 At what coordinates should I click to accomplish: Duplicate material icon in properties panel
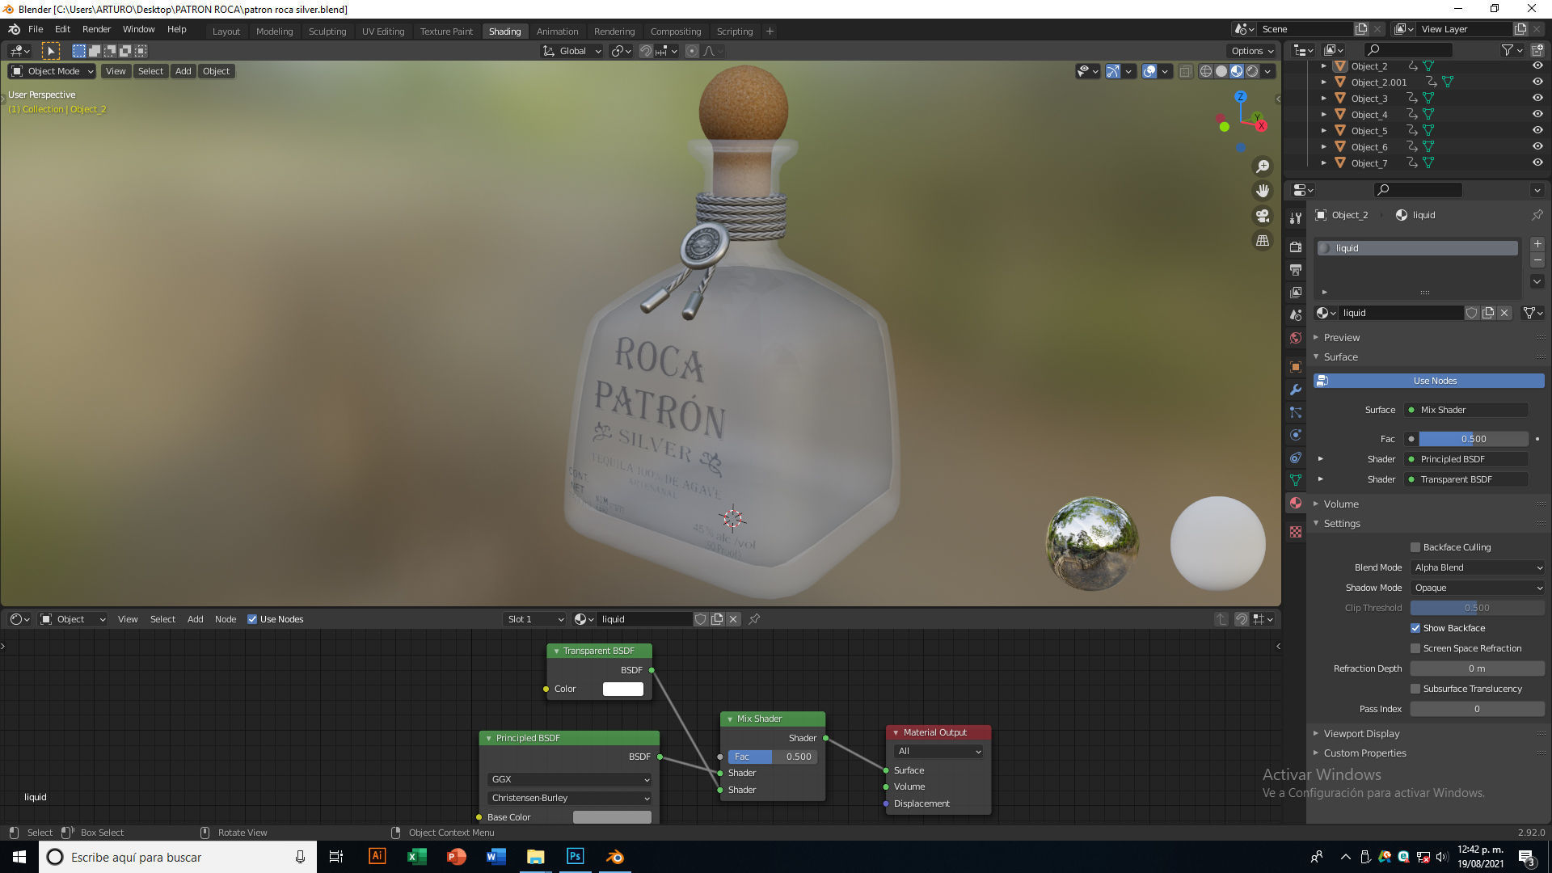coord(1488,313)
